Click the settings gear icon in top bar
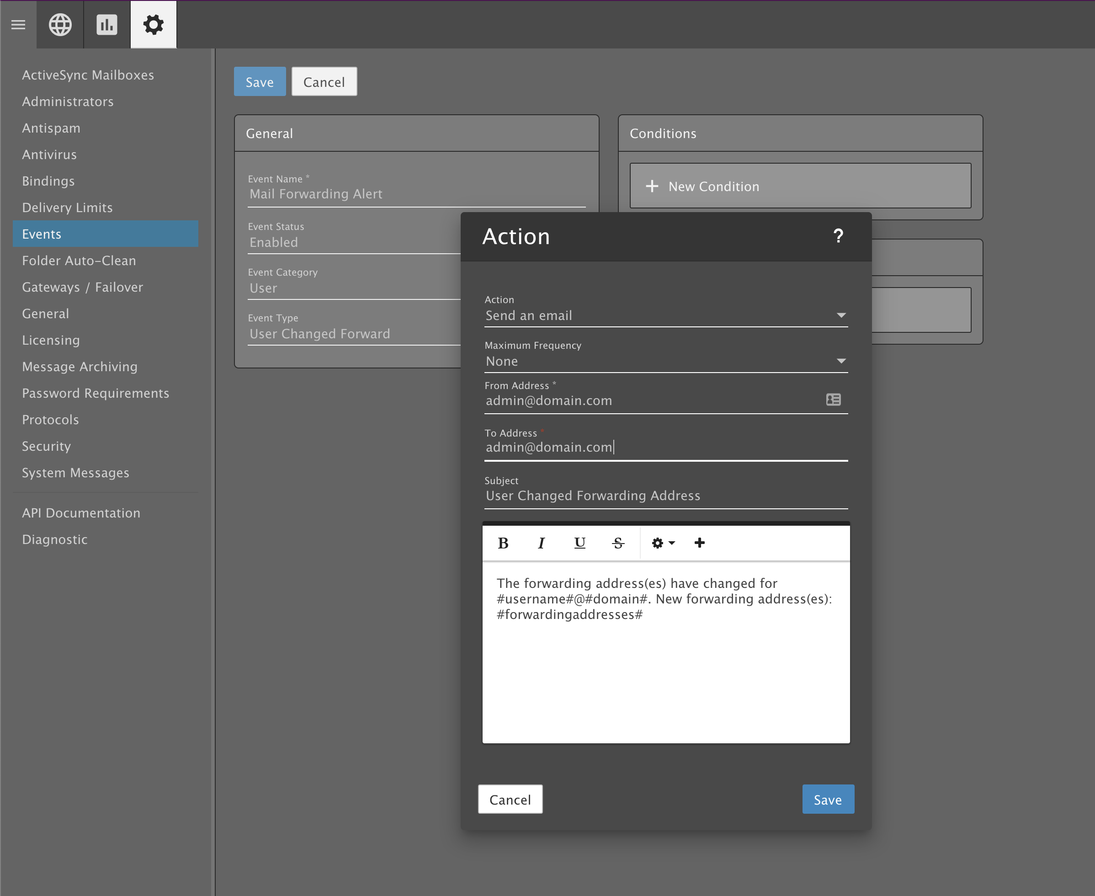The width and height of the screenshot is (1095, 896). [153, 24]
